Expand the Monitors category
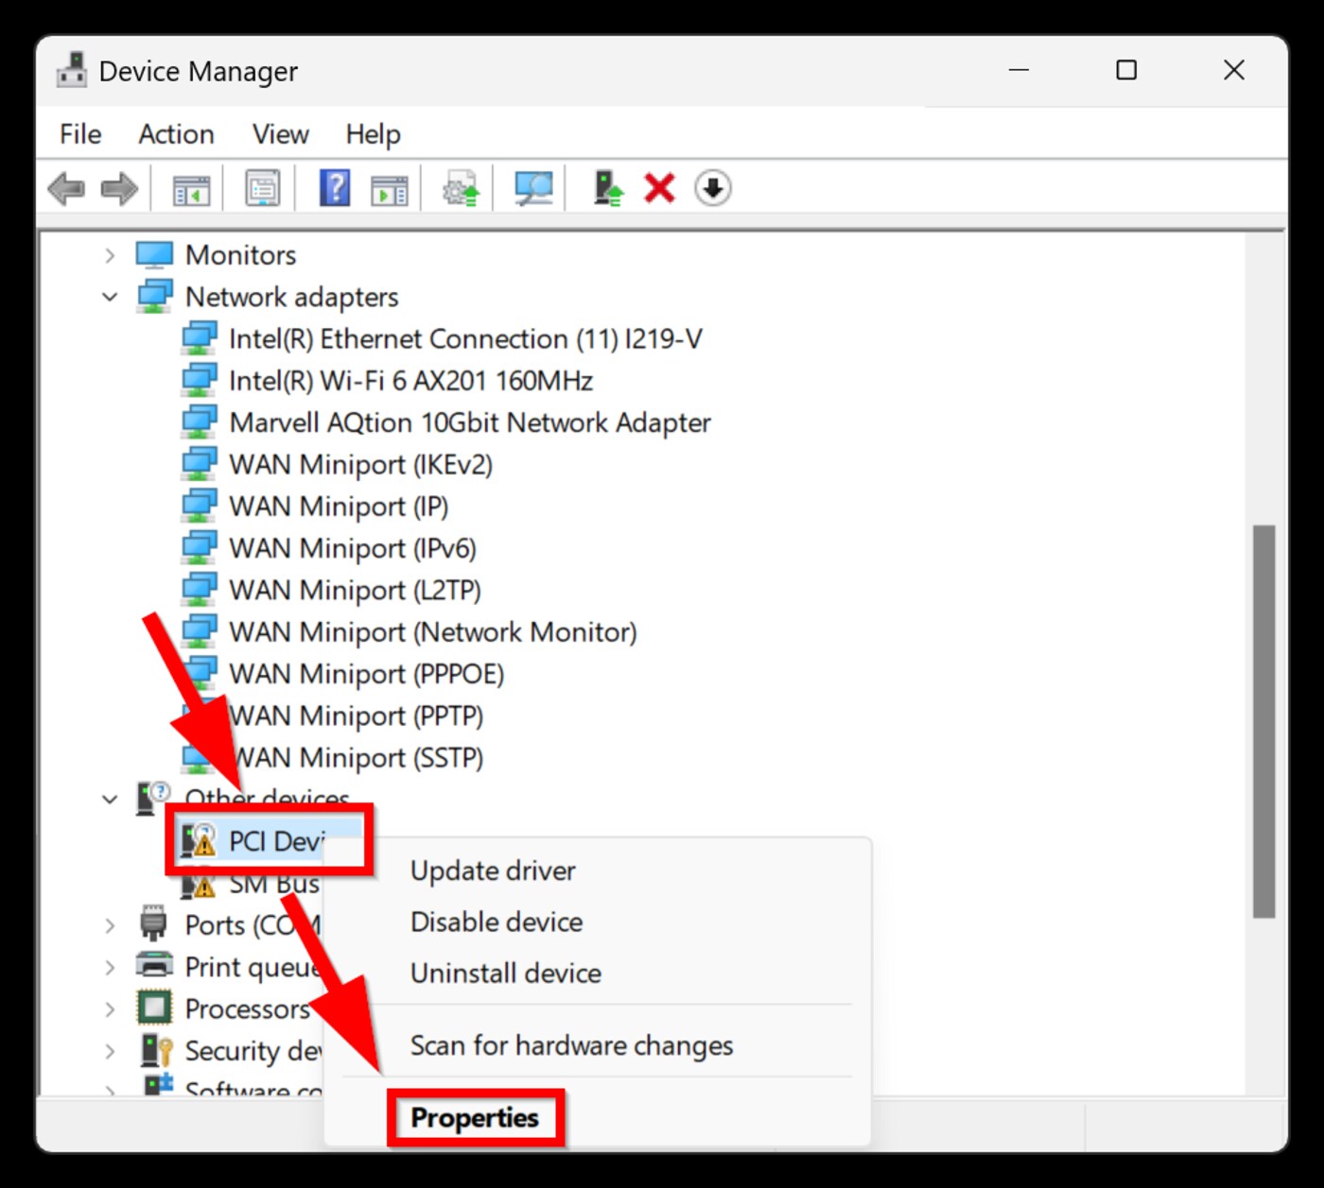Screen dimensions: 1324x1188 pyautogui.click(x=108, y=254)
